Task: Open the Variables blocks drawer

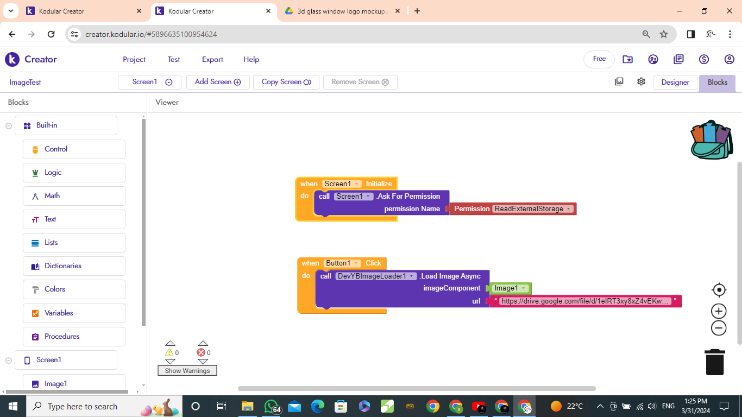Action: [74, 313]
